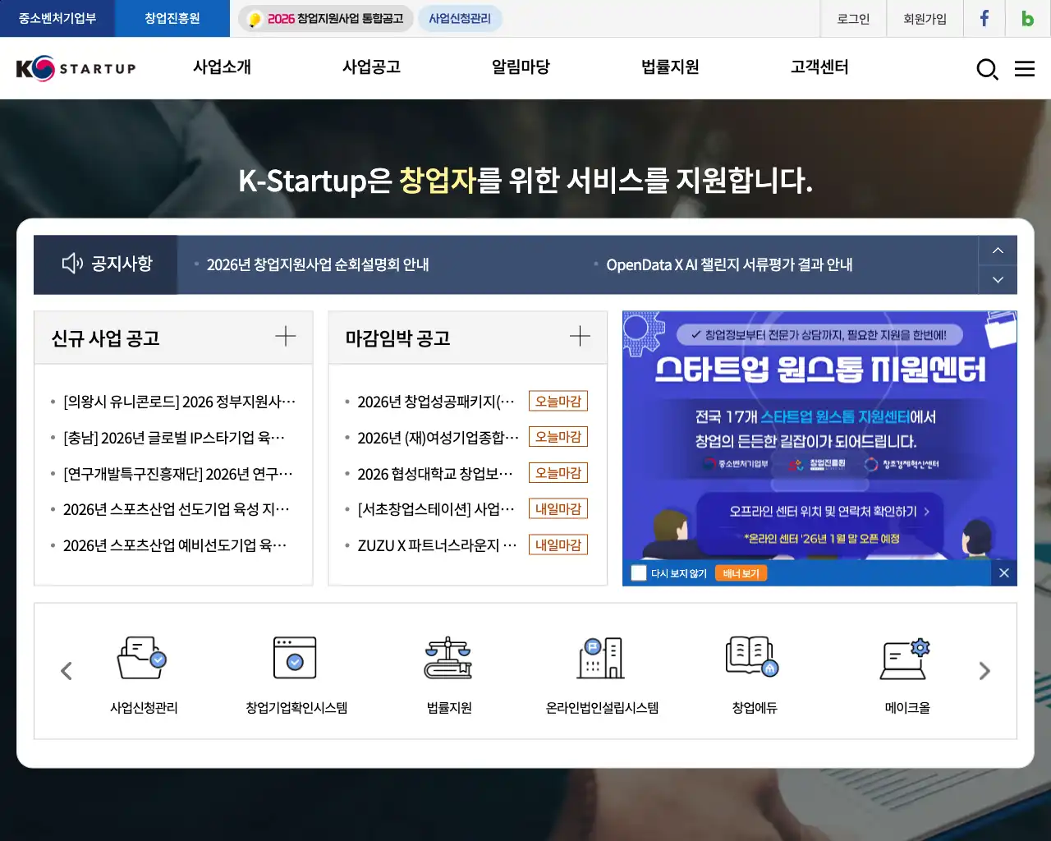
Task: Select the 사업신청관리 folder icon
Action: point(141,657)
